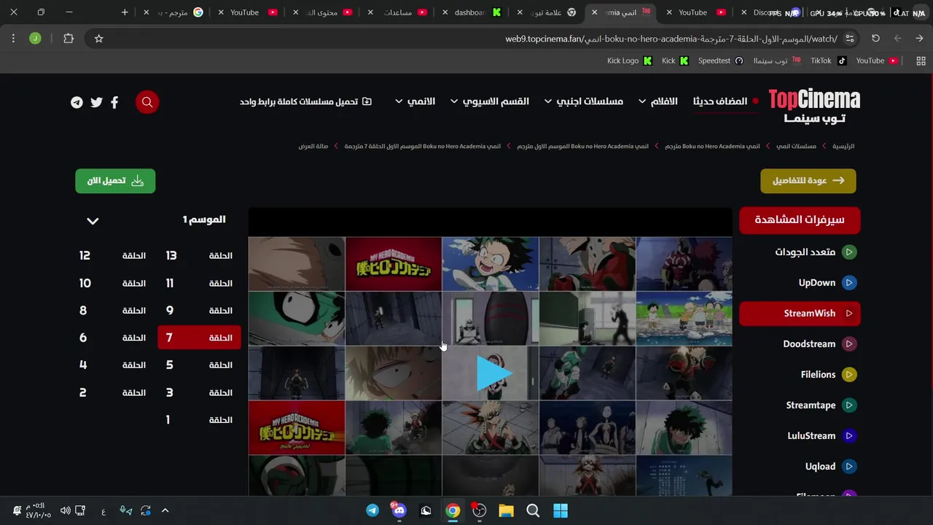The image size is (933, 525).
Task: Open episode الحلقة 4
Action: (x=113, y=365)
